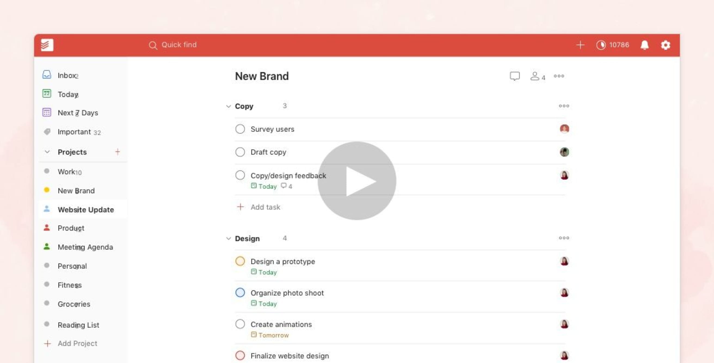This screenshot has height=363, width=714.
Task: Complete the Design a prototype task
Action: (240, 261)
